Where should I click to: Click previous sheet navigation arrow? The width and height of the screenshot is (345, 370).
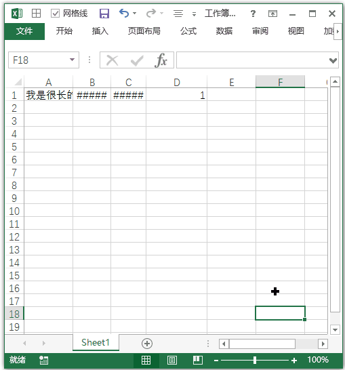click(x=24, y=343)
